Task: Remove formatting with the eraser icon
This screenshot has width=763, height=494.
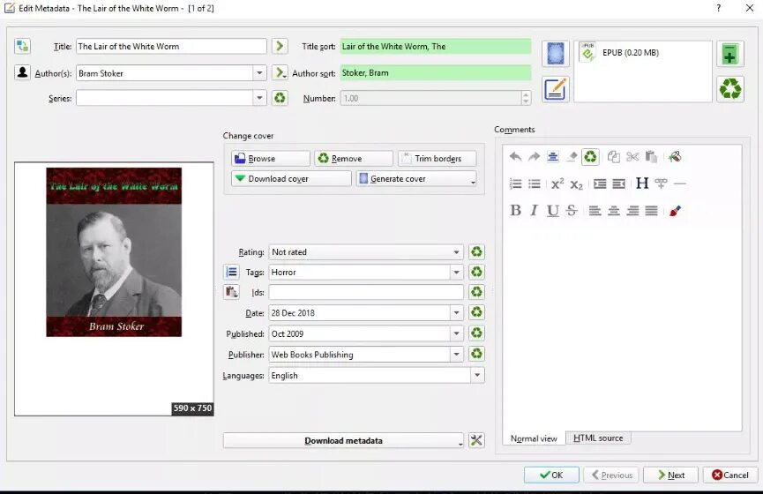Action: [572, 157]
